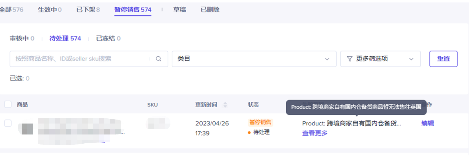Image resolution: width=469 pixels, height=157 pixels.
Task: Open the 查看更多 link
Action: pos(315,133)
